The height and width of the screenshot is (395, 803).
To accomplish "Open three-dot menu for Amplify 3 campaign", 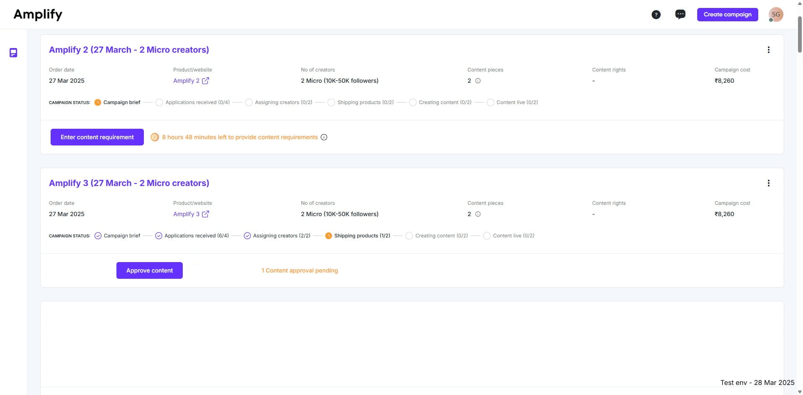I will click(768, 183).
